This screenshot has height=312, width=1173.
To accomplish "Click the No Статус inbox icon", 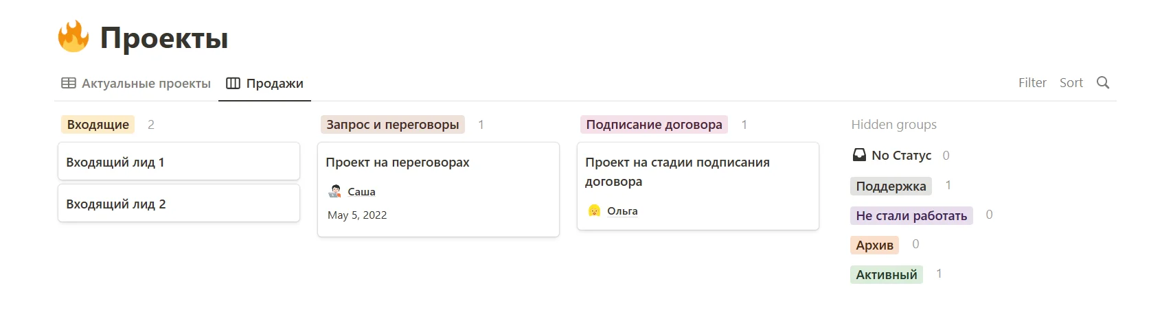I will [859, 156].
